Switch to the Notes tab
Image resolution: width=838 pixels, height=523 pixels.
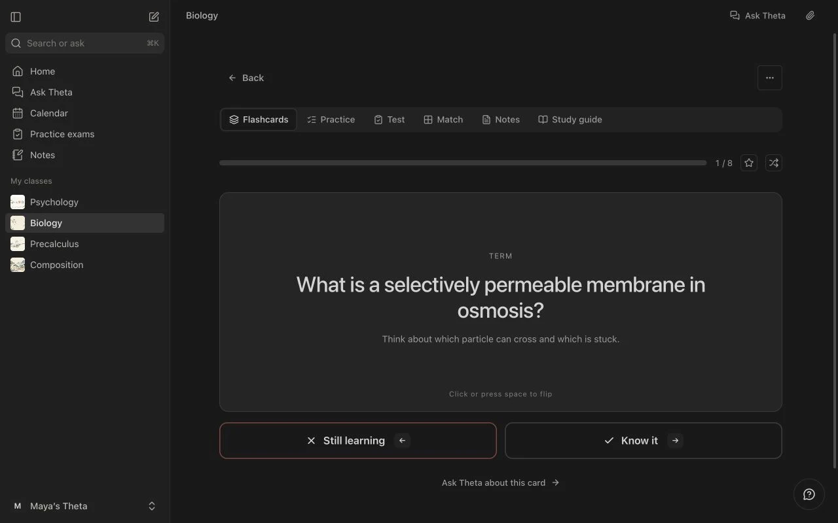coord(501,120)
